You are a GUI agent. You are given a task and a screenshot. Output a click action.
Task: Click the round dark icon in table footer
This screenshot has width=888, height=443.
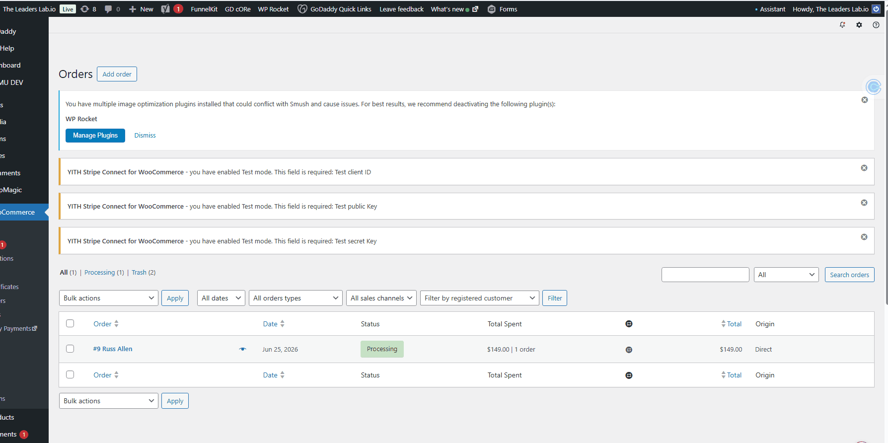click(629, 375)
